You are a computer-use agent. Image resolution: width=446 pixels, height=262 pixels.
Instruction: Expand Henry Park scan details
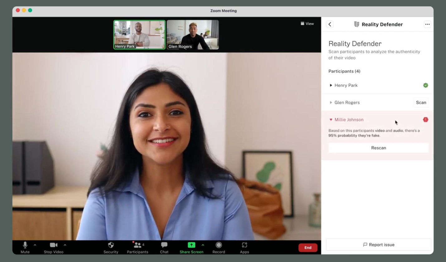pos(331,85)
